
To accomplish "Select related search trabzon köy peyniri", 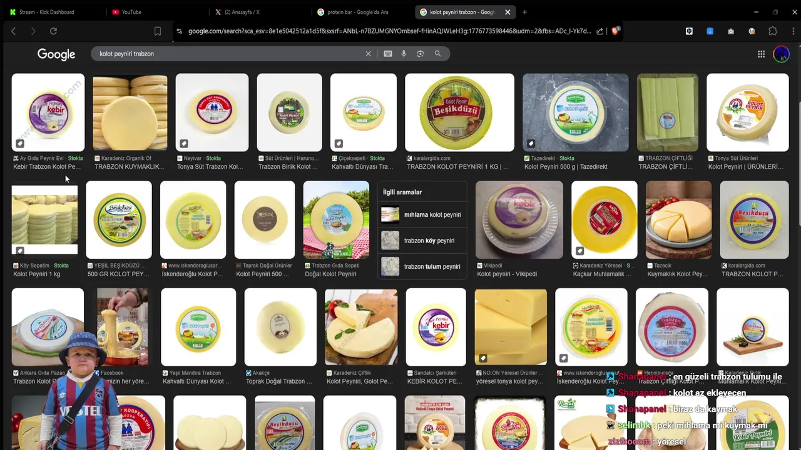I will click(422, 241).
